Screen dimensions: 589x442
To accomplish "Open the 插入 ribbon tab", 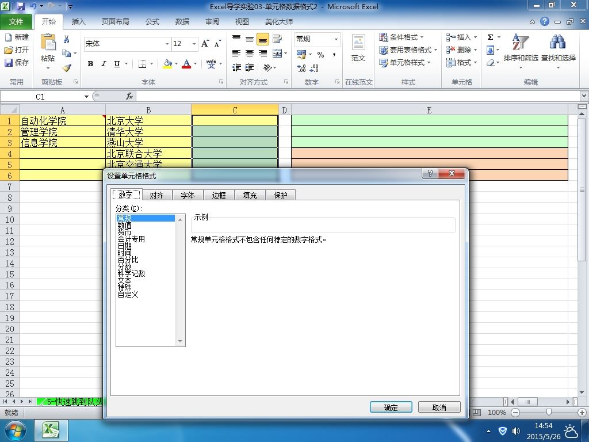I will click(78, 22).
